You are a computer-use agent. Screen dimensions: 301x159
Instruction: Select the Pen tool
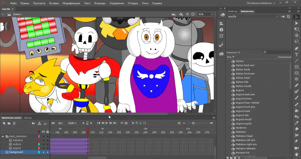click(297, 48)
